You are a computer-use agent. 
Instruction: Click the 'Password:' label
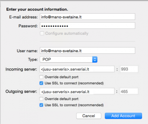pos(28,26)
